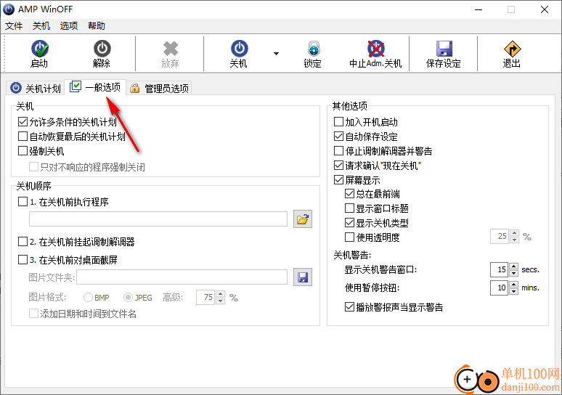The width and height of the screenshot is (562, 395).
Task: Click the 放弃 (Abandon) toolbar icon
Action: 170,49
